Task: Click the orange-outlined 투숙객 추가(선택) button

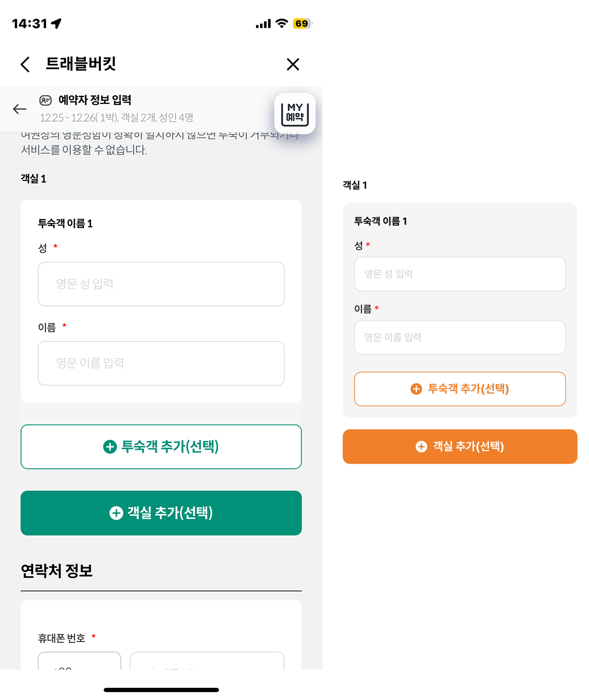Action: 460,389
